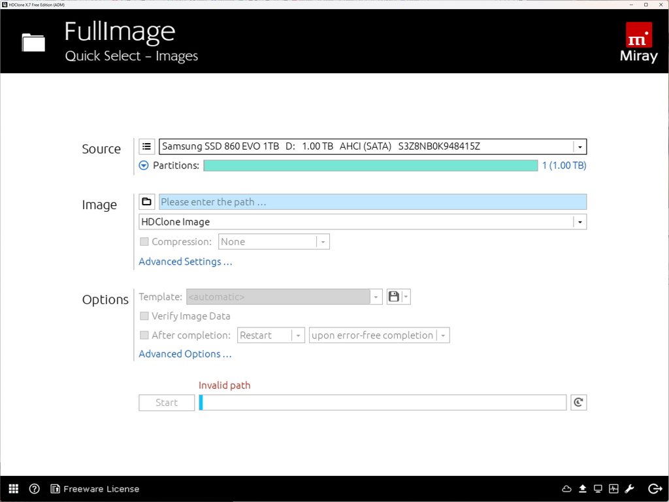Open the Compression None dropdown

(323, 242)
